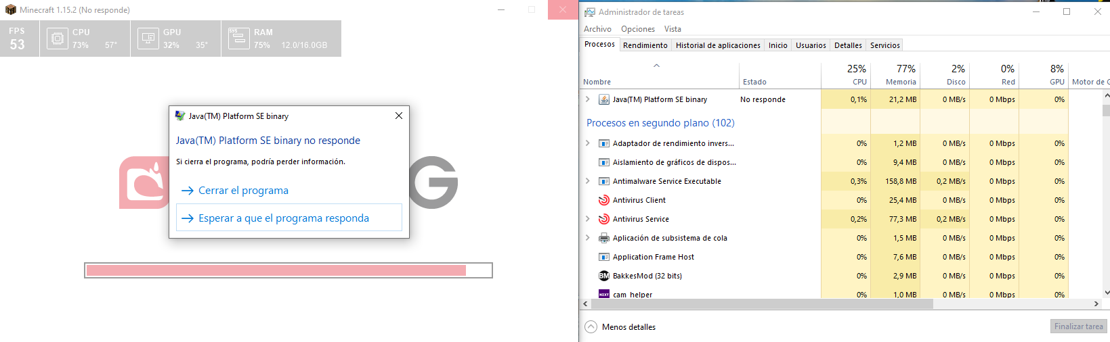Switch to Historial de aplicaciones tab
This screenshot has height=342, width=1110.
coord(718,45)
